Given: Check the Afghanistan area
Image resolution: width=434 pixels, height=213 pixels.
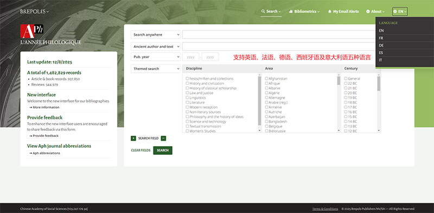Looking at the screenshot, I should [x=266, y=78].
